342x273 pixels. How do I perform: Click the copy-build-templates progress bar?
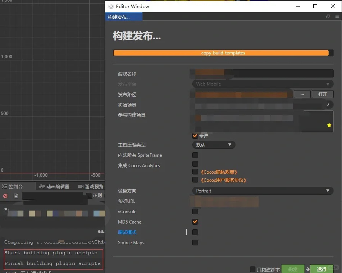click(223, 53)
